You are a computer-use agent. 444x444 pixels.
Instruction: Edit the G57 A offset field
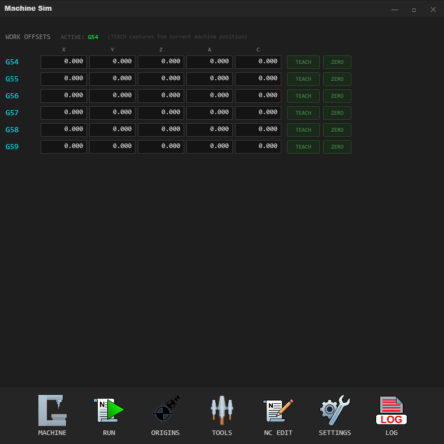click(210, 113)
